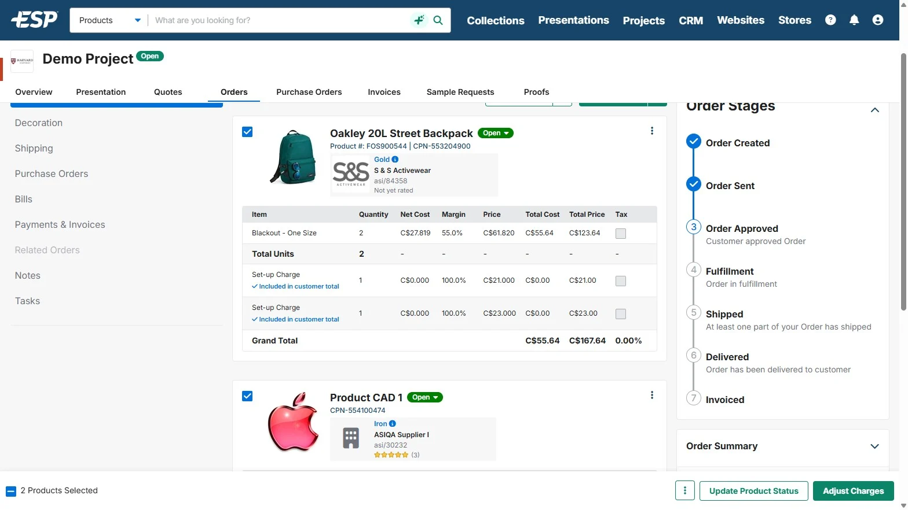
Task: Click Adjust Charges button
Action: (x=854, y=491)
